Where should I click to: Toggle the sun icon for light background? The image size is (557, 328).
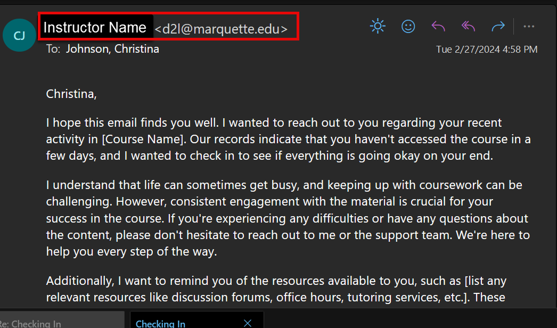point(378,26)
